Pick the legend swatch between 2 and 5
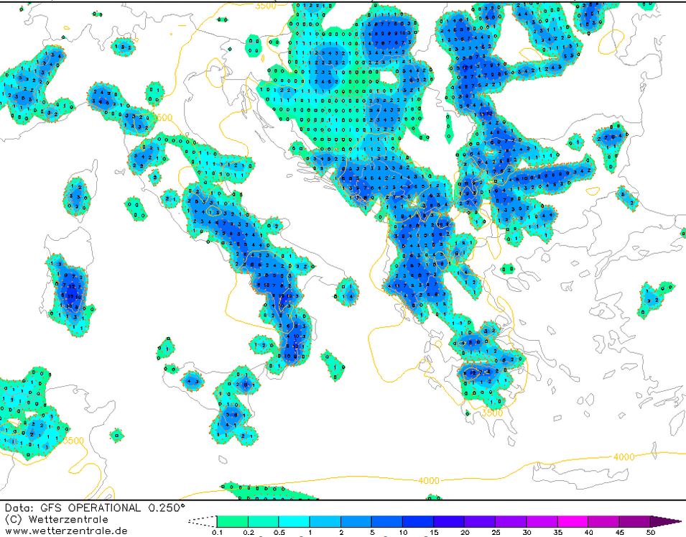 (x=356, y=521)
